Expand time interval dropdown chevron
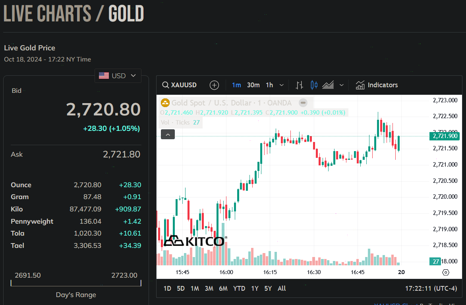Viewport: 466px width, 305px height. tap(281, 85)
